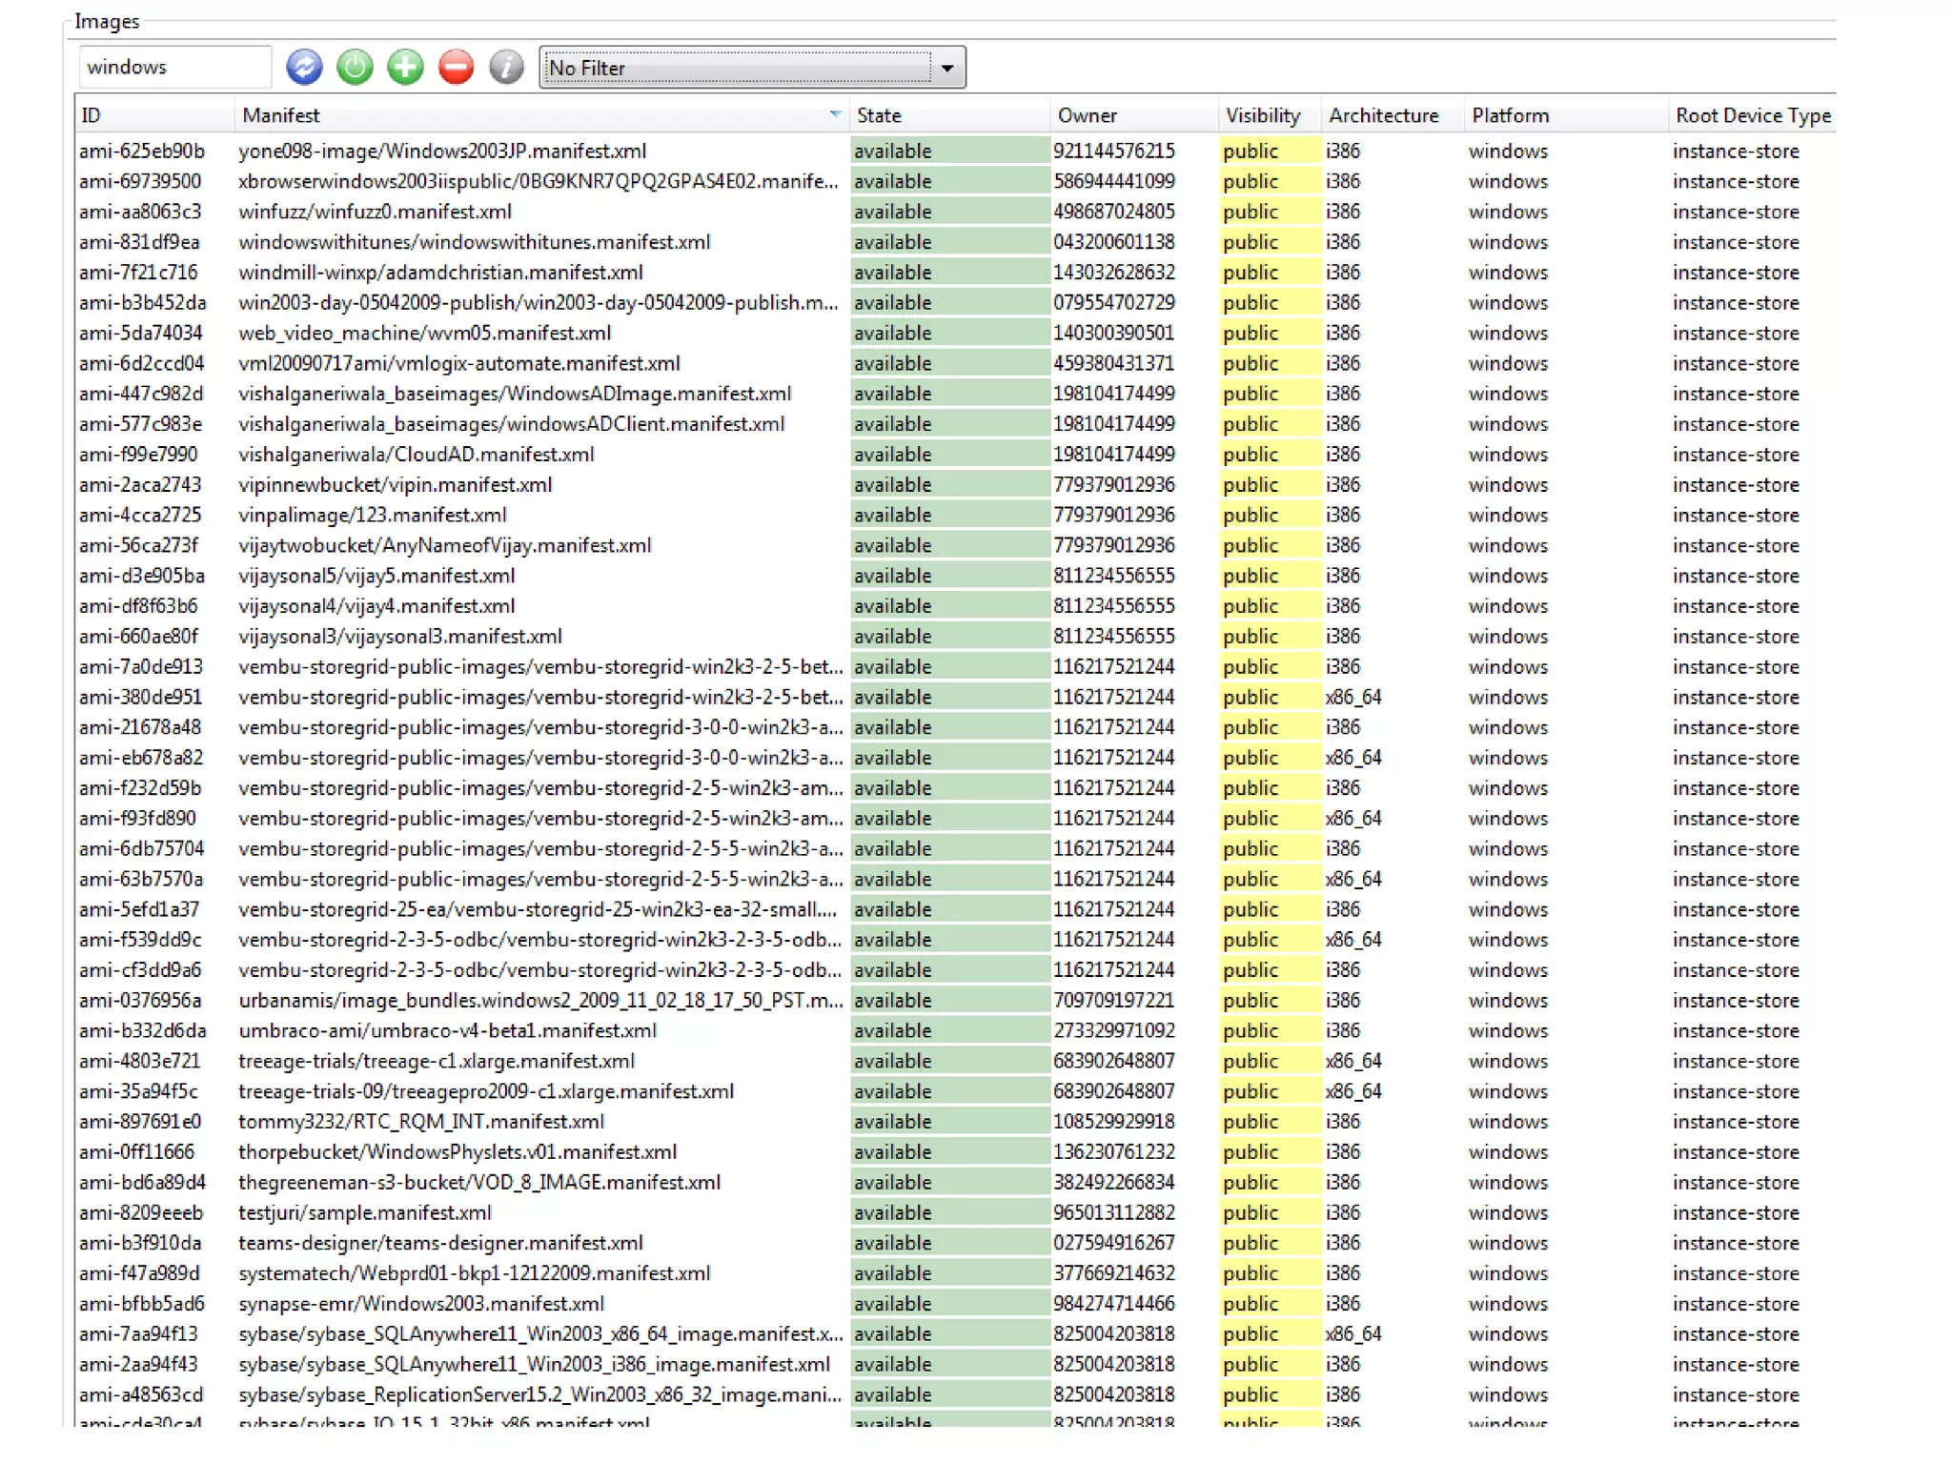This screenshot has height=1464, width=1952.
Task: Sort by the Architecture column header
Action: pyautogui.click(x=1384, y=115)
